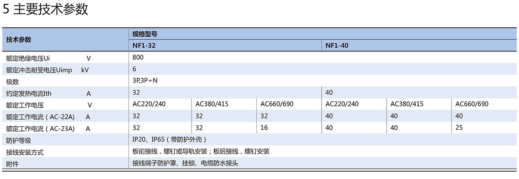This screenshot has width=519, height=179.
Task: Click the 接线安装方式 row label
Action: (25, 153)
